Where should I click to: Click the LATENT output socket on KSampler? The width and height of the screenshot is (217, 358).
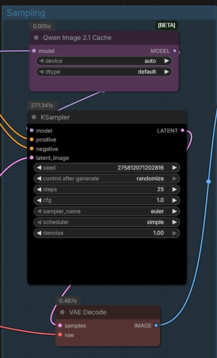point(182,130)
